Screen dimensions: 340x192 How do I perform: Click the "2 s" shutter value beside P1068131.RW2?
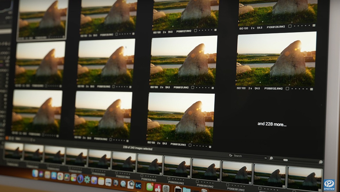[162, 87]
